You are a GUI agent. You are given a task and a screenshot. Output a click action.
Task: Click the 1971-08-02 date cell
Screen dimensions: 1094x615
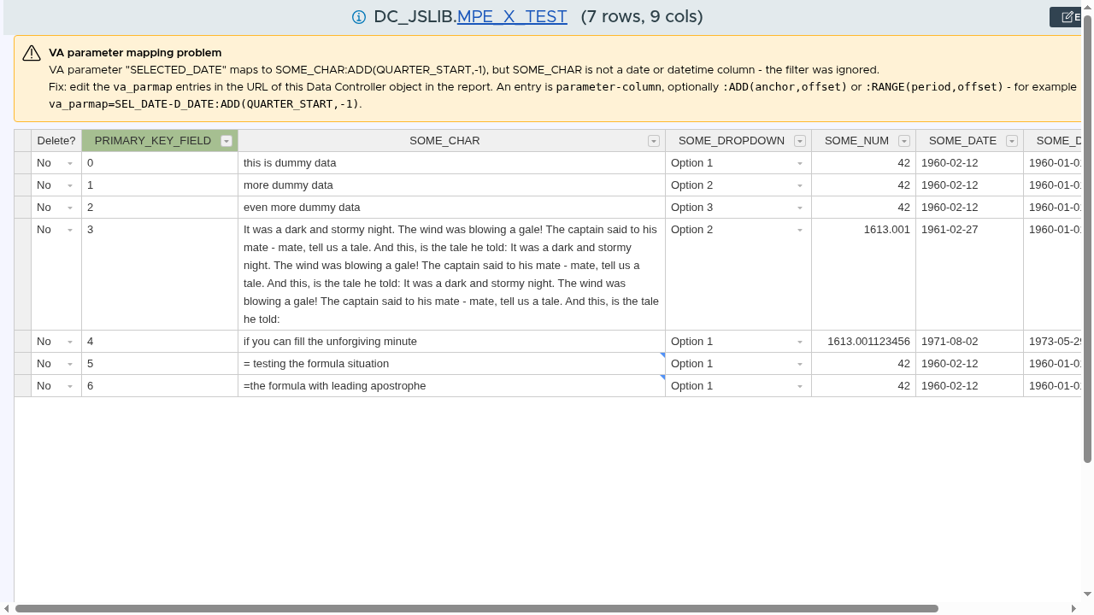coord(969,342)
